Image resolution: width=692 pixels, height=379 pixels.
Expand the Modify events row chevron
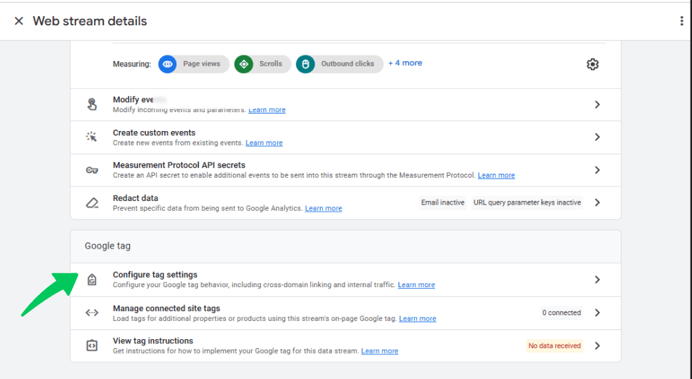pos(597,104)
